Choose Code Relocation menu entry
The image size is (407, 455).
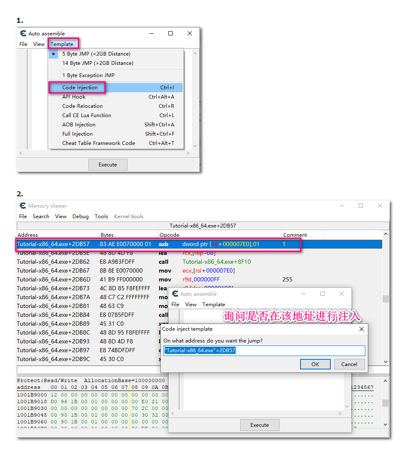116,106
